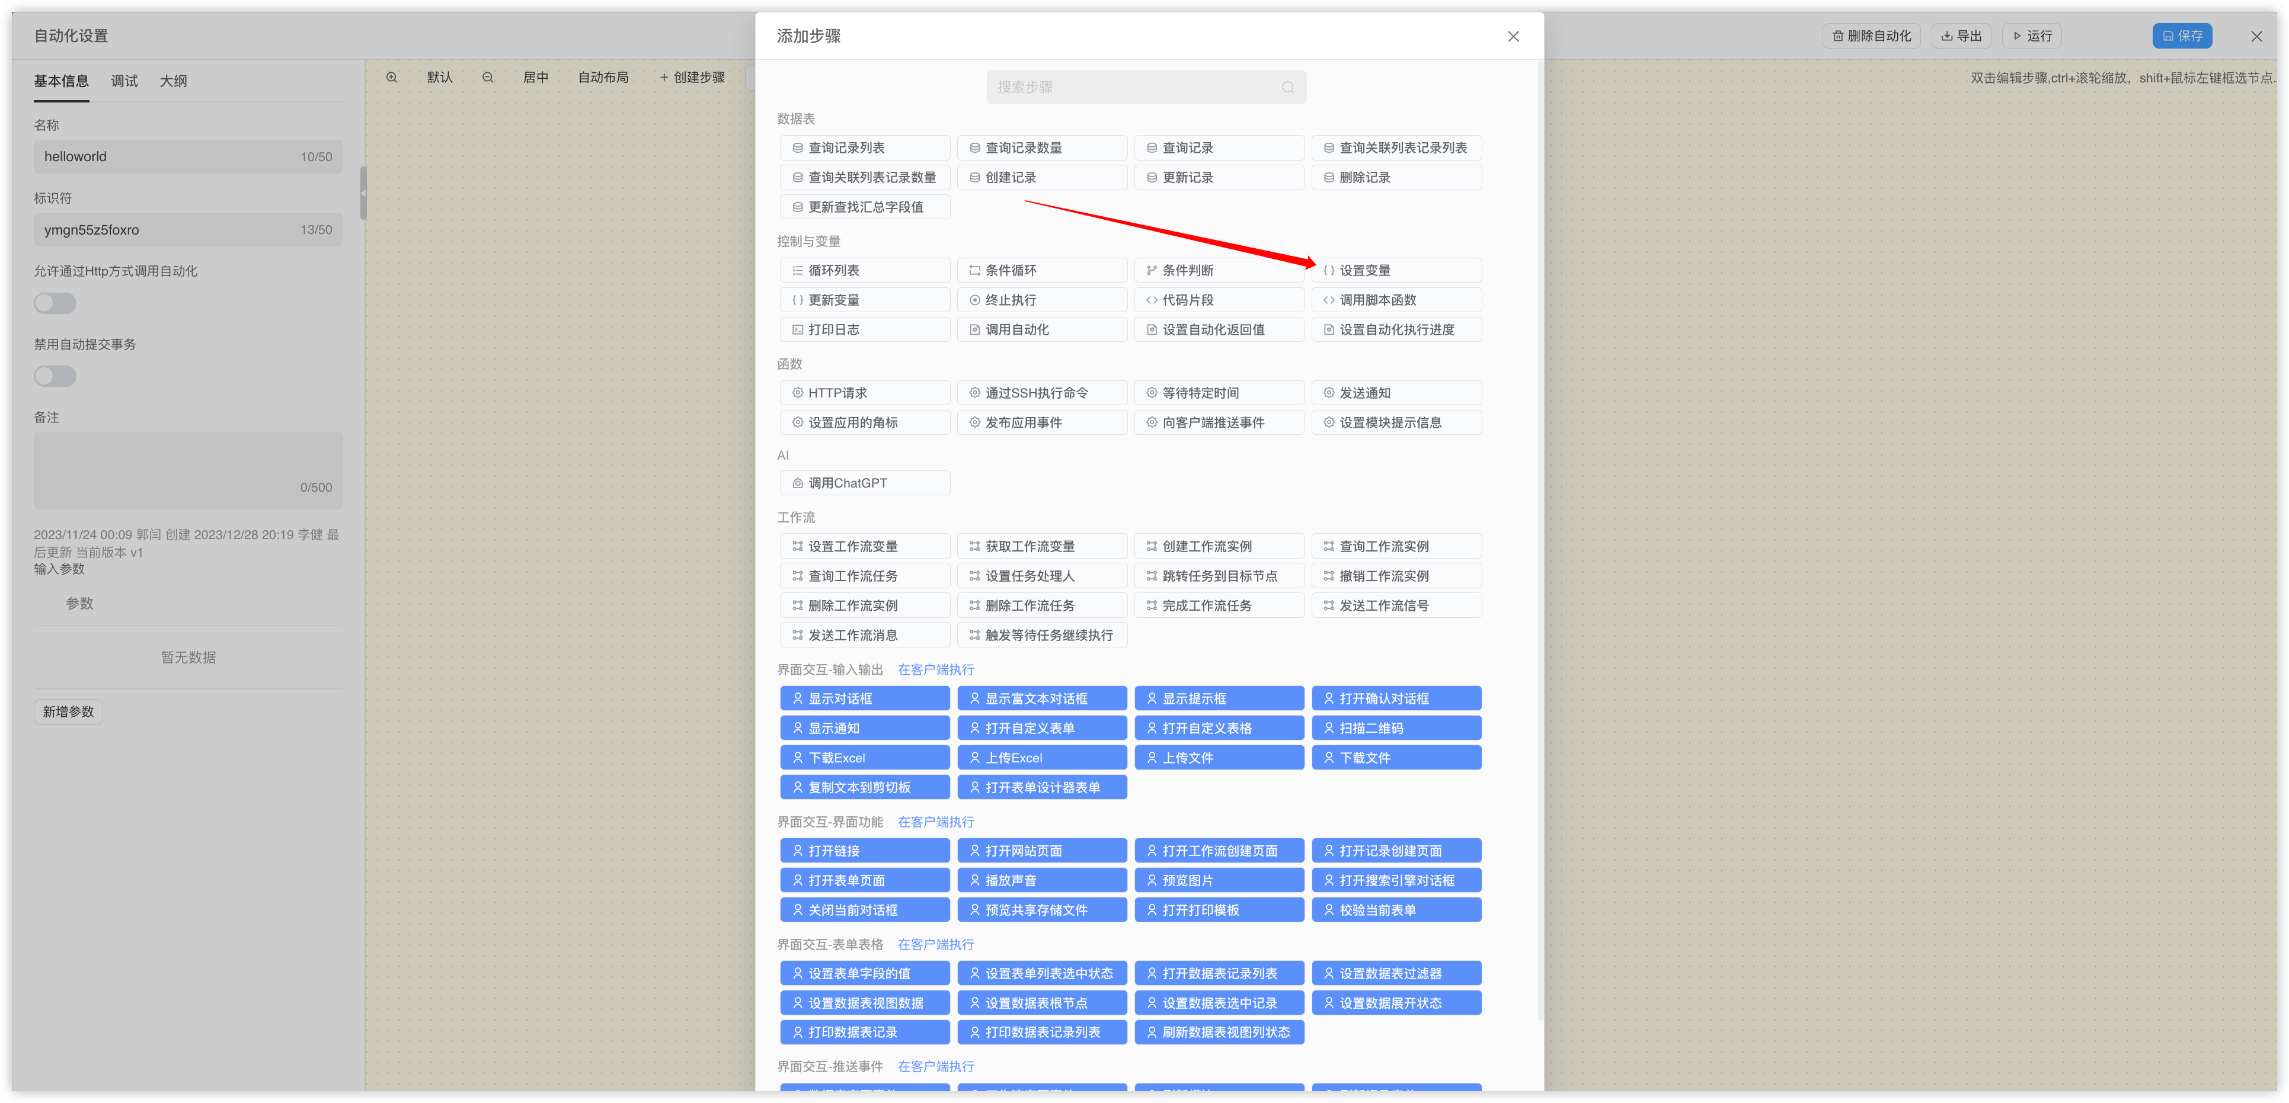Close the 添加步骤 dialog
This screenshot has height=1103, width=2289.
tap(1513, 36)
